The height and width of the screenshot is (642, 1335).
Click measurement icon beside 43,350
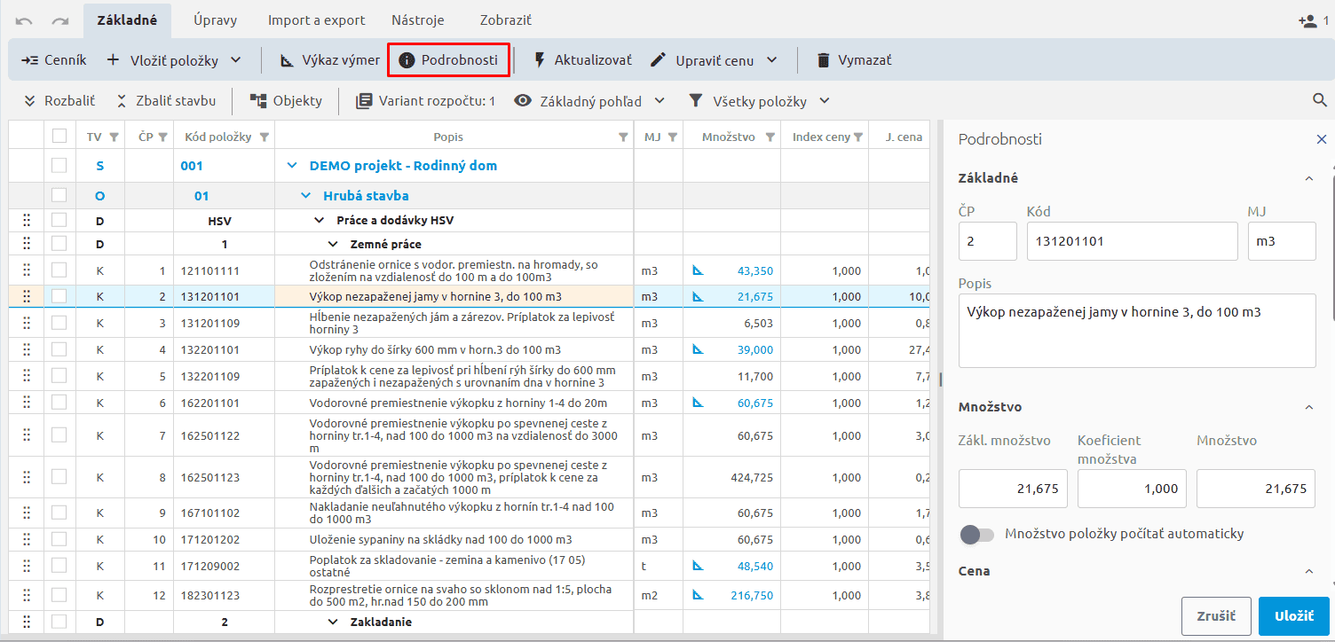point(698,270)
